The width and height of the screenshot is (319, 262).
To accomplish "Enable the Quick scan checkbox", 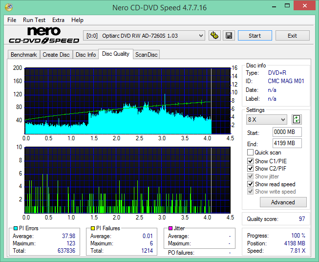I will (x=250, y=153).
